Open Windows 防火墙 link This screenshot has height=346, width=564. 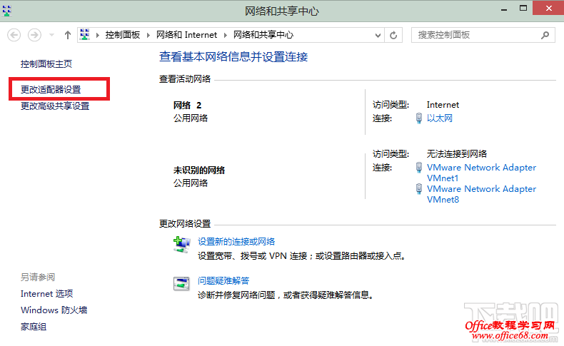[x=54, y=310]
